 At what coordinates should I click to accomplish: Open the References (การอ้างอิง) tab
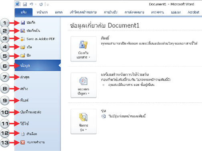coord(111,12)
